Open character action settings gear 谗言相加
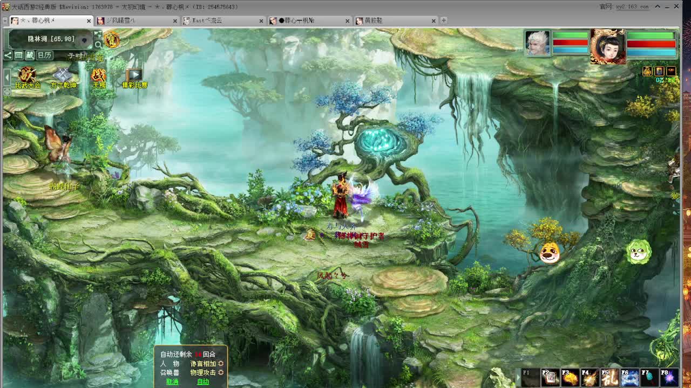The width and height of the screenshot is (691, 388). pyautogui.click(x=221, y=364)
